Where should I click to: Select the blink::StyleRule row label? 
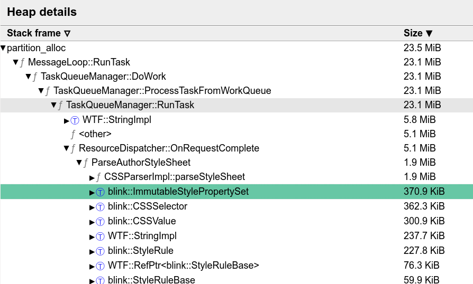(x=141, y=250)
